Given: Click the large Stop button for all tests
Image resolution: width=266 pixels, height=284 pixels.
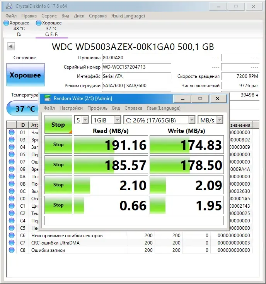Looking at the screenshot, I should (58, 125).
